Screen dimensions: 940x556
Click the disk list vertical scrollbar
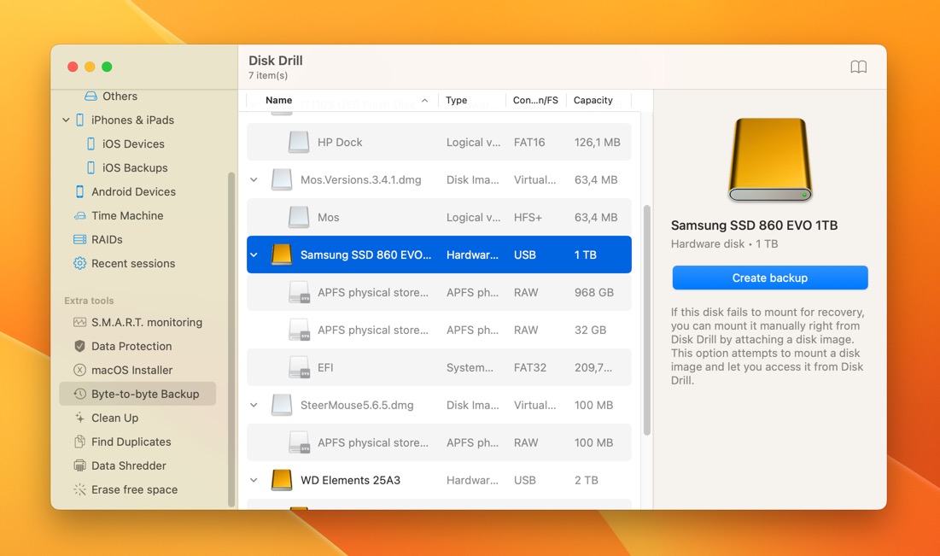(x=647, y=320)
